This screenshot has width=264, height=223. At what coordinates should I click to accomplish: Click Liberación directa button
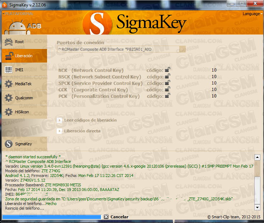(x=82, y=131)
